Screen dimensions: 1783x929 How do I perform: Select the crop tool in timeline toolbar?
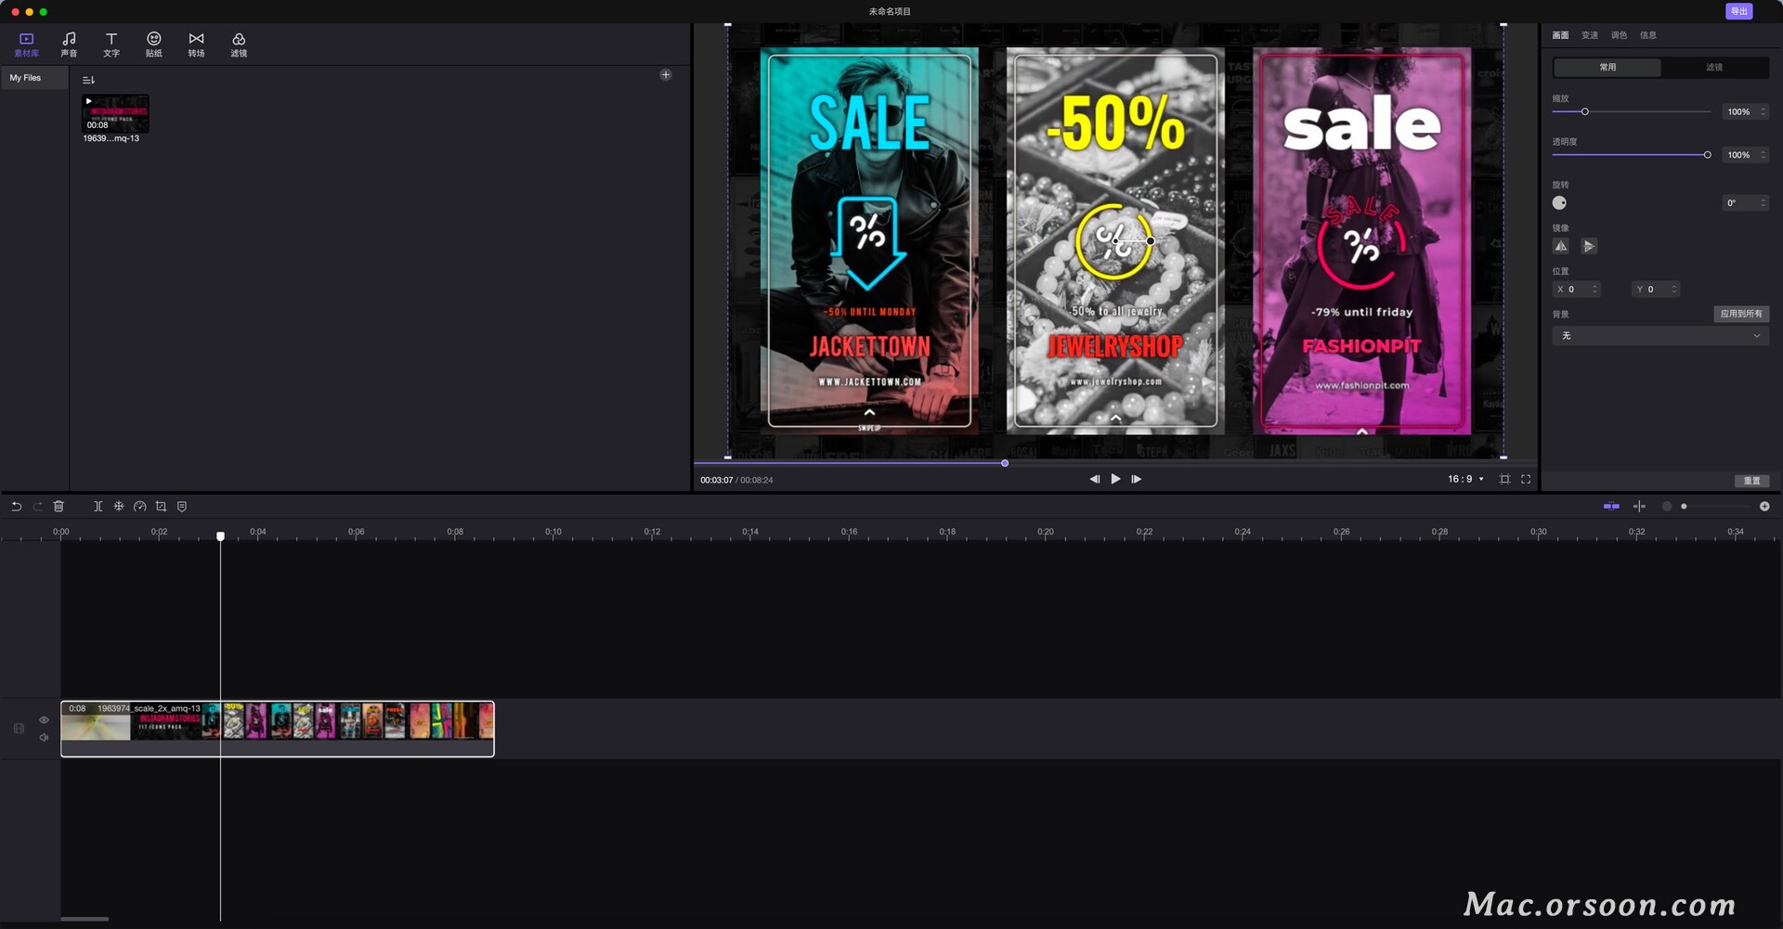161,507
